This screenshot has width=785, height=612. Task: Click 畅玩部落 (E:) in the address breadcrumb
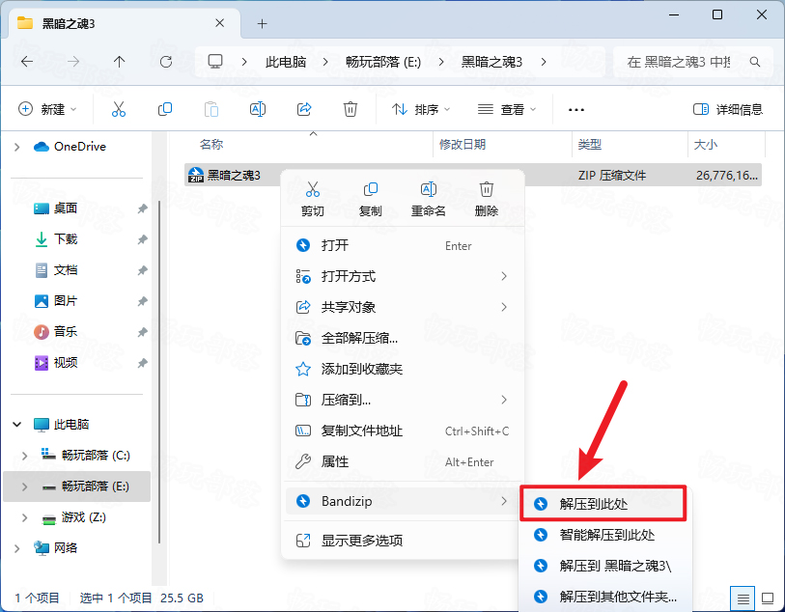click(383, 62)
